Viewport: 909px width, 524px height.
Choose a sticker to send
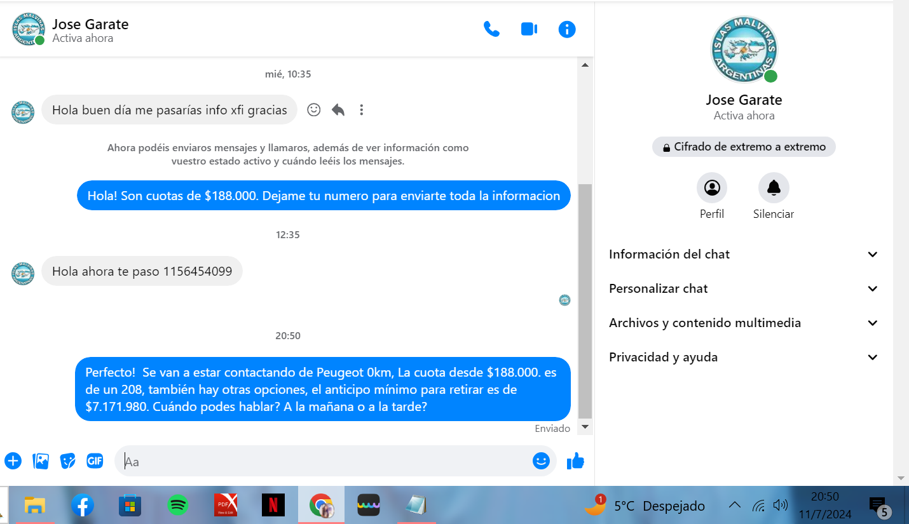pyautogui.click(x=68, y=461)
